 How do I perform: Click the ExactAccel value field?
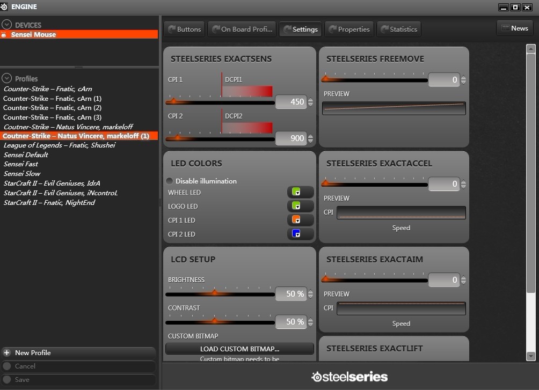click(x=444, y=184)
